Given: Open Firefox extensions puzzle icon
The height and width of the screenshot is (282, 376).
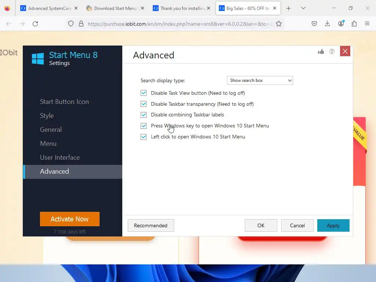Looking at the screenshot, I should coord(354,23).
